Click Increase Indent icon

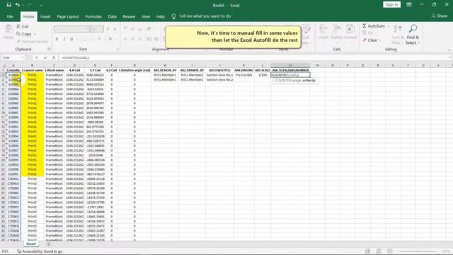pos(156,39)
